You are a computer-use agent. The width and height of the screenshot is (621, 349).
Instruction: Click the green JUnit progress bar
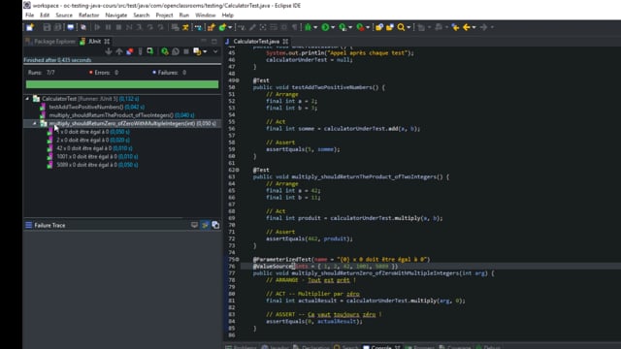point(122,84)
